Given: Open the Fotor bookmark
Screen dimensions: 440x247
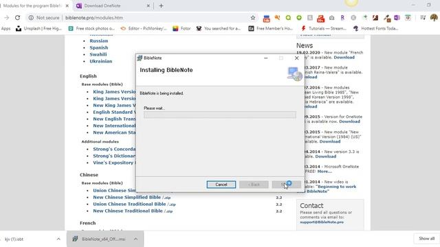Looking at the screenshot, I should (x=181, y=28).
